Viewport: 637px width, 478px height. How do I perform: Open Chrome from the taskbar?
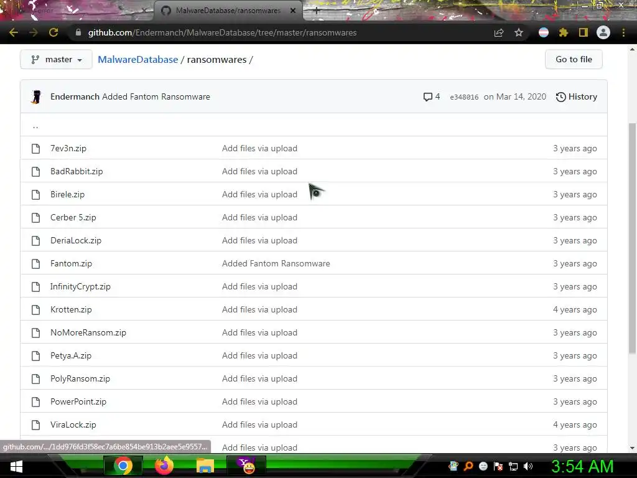tap(123, 466)
